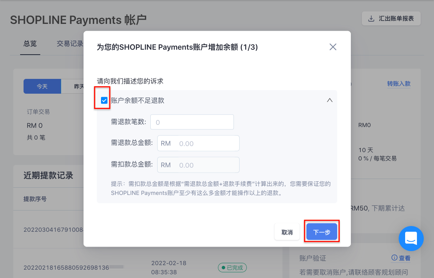Click the 需扣款总金额 amount field
Viewport: 434px width, 278px height.
pyautogui.click(x=198, y=165)
